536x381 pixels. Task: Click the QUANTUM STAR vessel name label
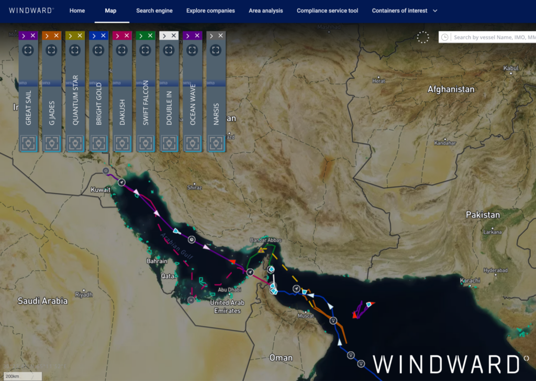click(x=75, y=100)
